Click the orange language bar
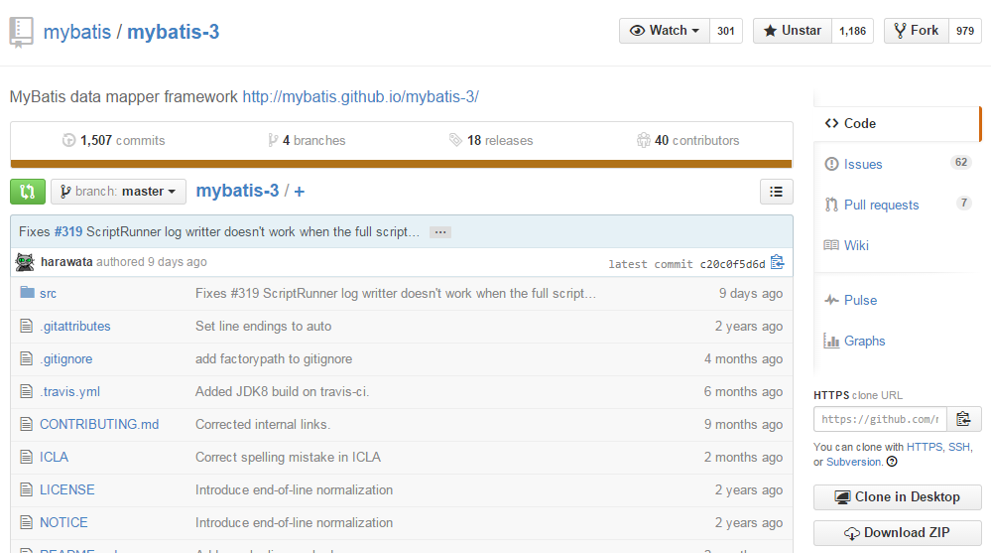 pyautogui.click(x=402, y=164)
